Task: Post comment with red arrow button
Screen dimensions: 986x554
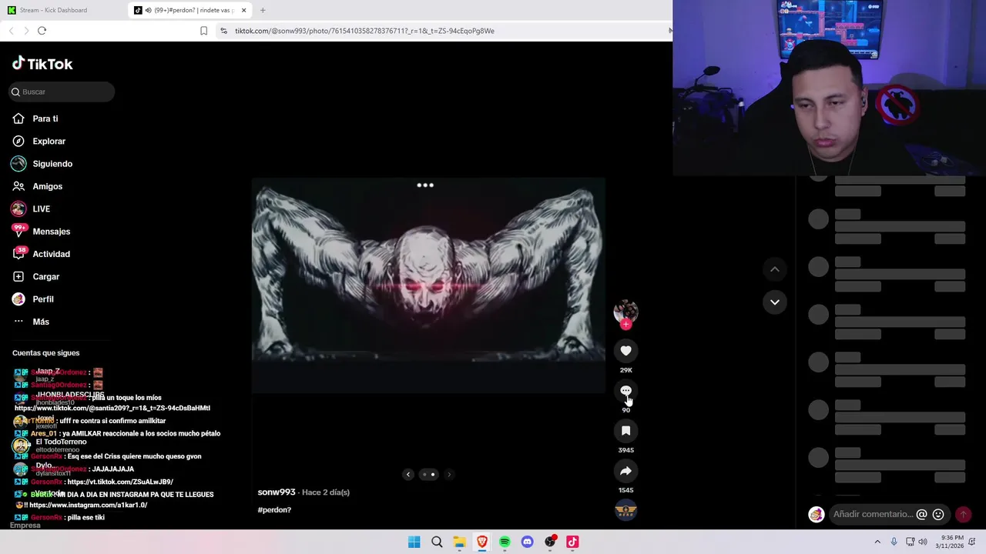Action: pos(963,515)
